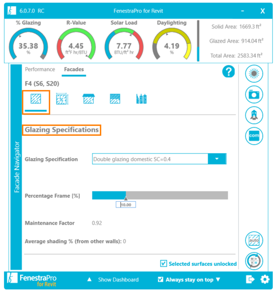Click the Glazed Area: 914.04 ft² text
The height and width of the screenshot is (293, 275).
coord(236,41)
